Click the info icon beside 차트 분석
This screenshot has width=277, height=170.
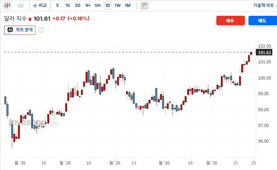[41, 30]
